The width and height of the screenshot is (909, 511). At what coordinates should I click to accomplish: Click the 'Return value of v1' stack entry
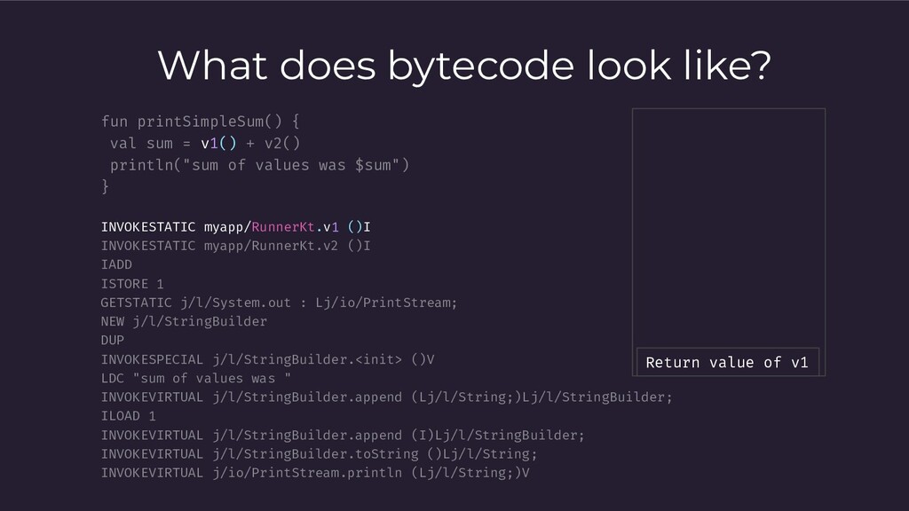tap(728, 362)
